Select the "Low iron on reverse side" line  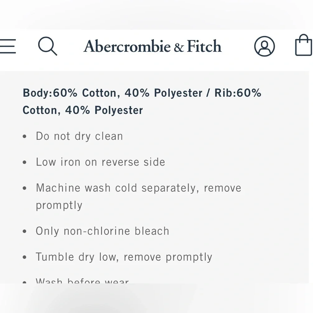[100, 162]
